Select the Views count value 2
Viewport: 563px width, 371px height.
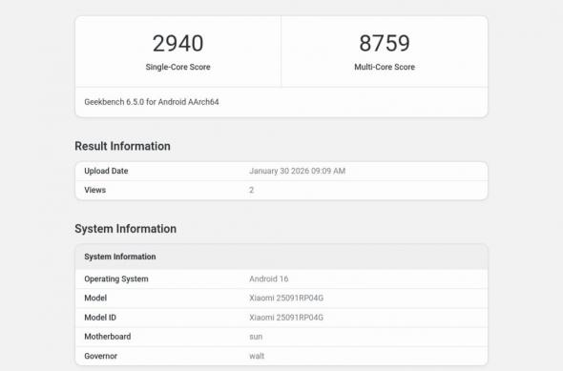pos(251,190)
